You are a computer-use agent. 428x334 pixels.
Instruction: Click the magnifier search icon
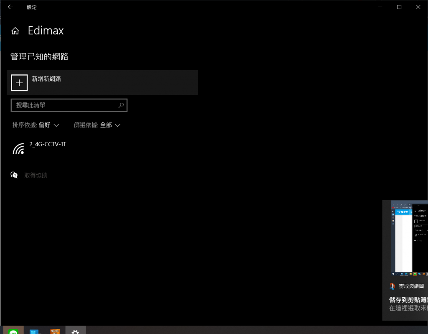point(121,105)
